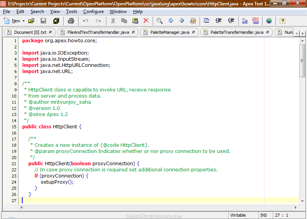This screenshot has width=307, height=219.
Task: Open in browser using the globe icon
Action: coord(269,21)
